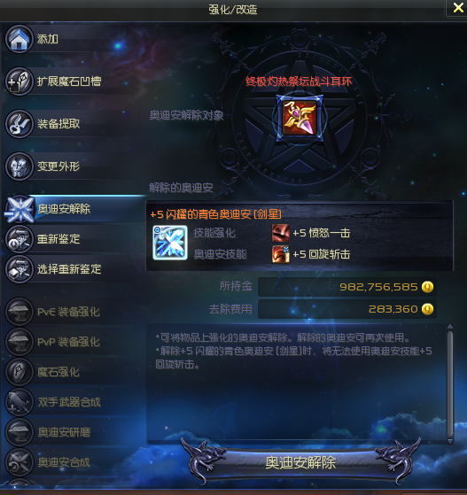Select the 选择重新鉴定 icon

click(x=19, y=269)
